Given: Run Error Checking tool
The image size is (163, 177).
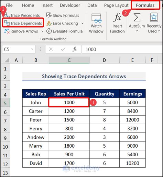Looking at the screenshot, I should 62,23.
